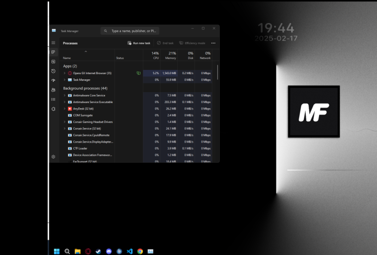Sort processes by the Memory column header
The image size is (377, 255).
169,55
